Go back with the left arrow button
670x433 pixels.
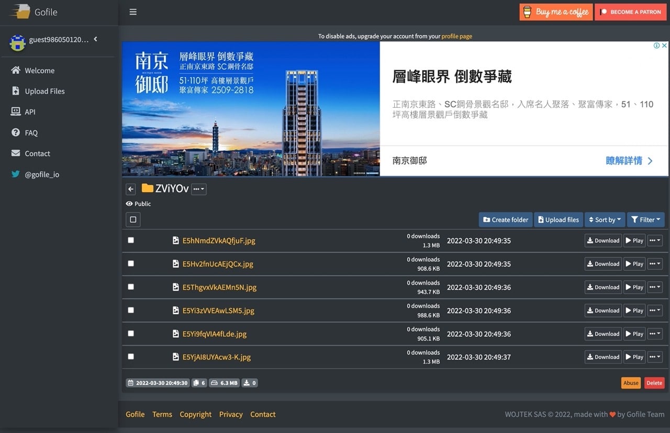(x=131, y=189)
